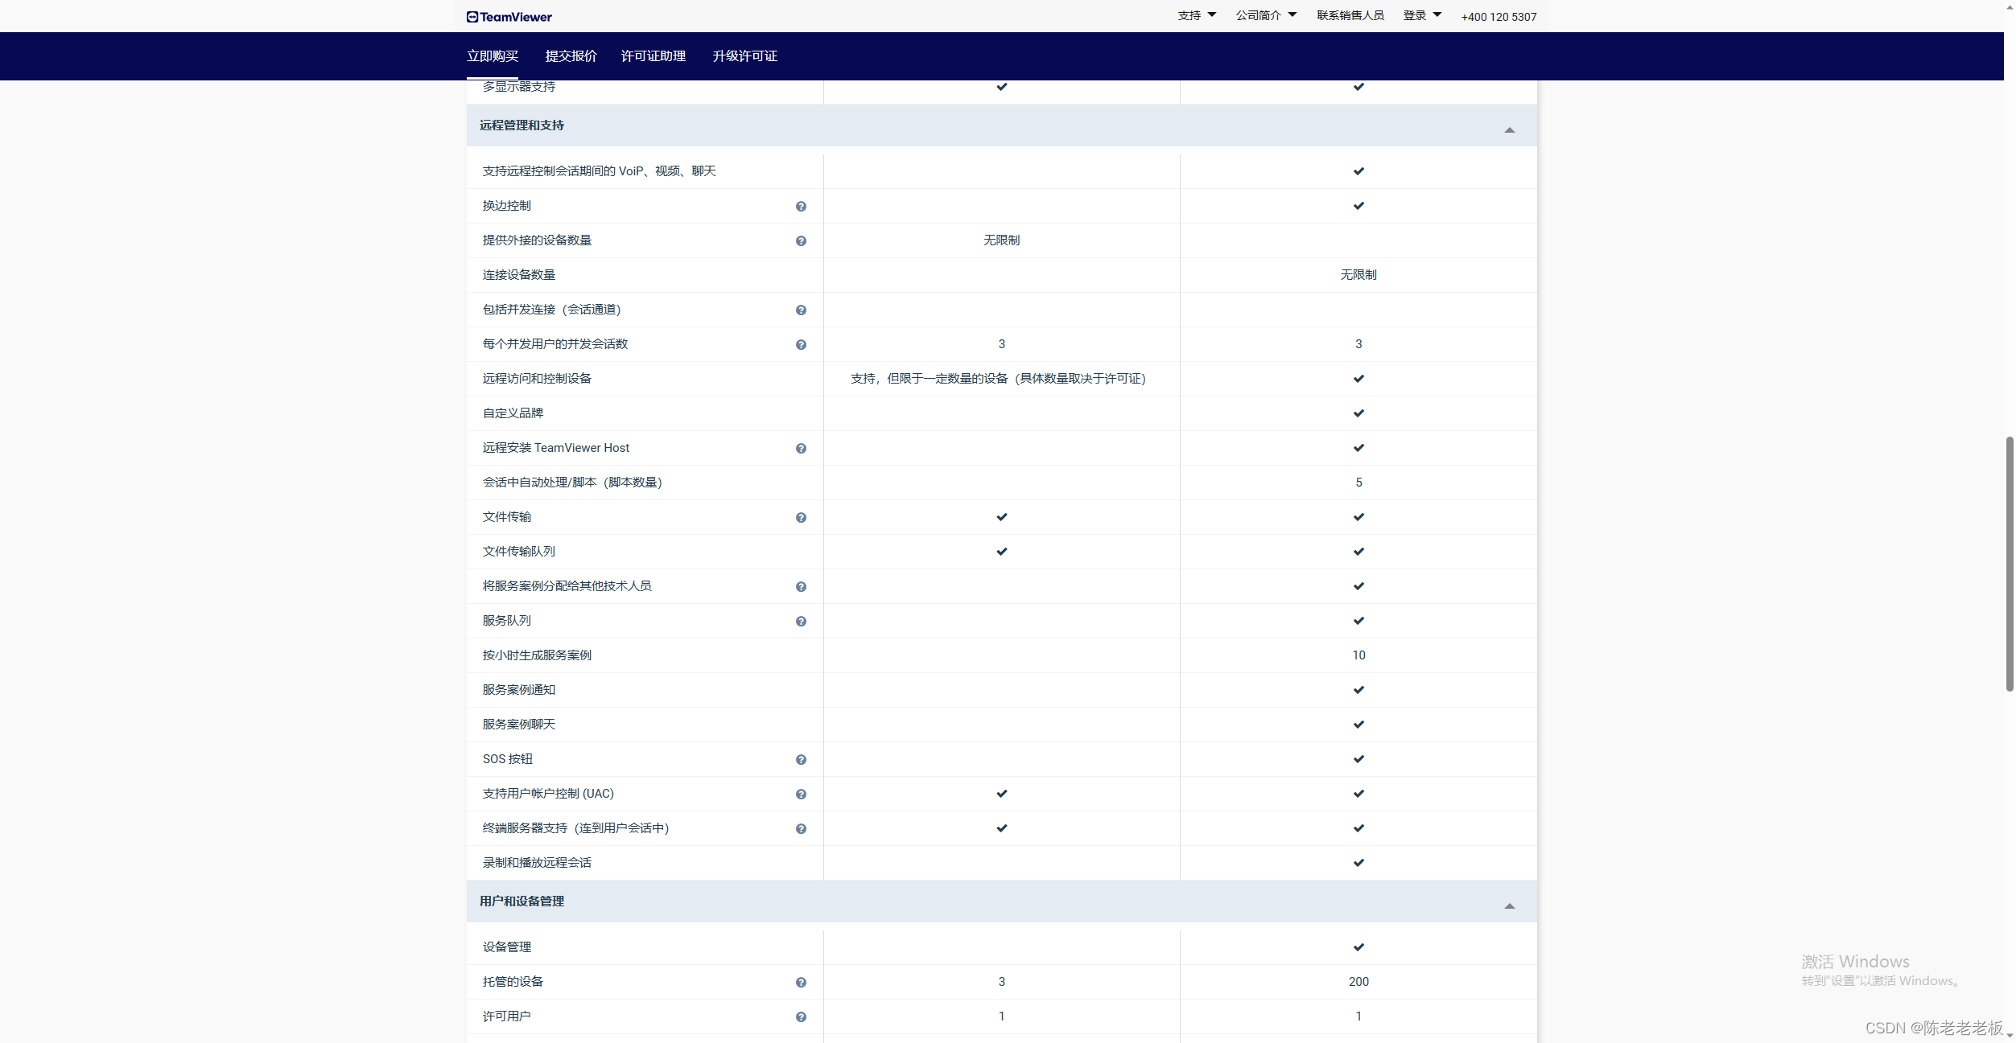The width and height of the screenshot is (2016, 1043).
Task: Click the 设备管理 row label
Action: 507,947
